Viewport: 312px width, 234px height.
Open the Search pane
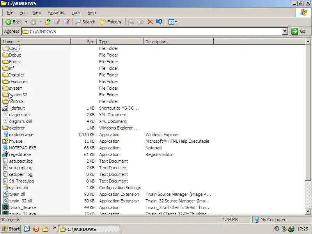pos(85,22)
